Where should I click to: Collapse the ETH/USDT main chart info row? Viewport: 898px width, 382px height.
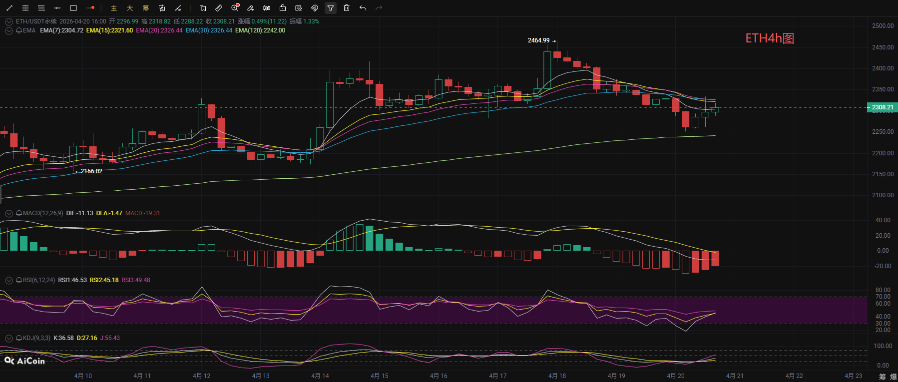[x=8, y=21]
